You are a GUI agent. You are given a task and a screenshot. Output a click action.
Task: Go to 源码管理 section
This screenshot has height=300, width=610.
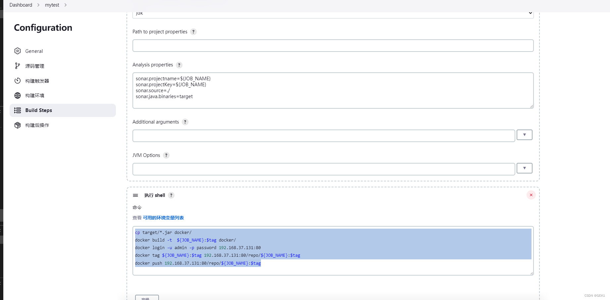tap(63, 66)
